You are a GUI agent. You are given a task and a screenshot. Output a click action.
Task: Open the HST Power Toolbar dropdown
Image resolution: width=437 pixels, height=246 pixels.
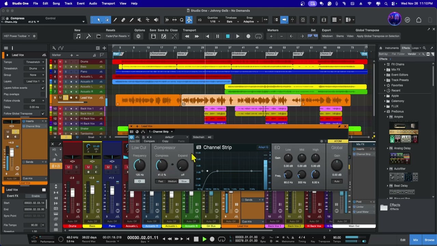coord(17,36)
